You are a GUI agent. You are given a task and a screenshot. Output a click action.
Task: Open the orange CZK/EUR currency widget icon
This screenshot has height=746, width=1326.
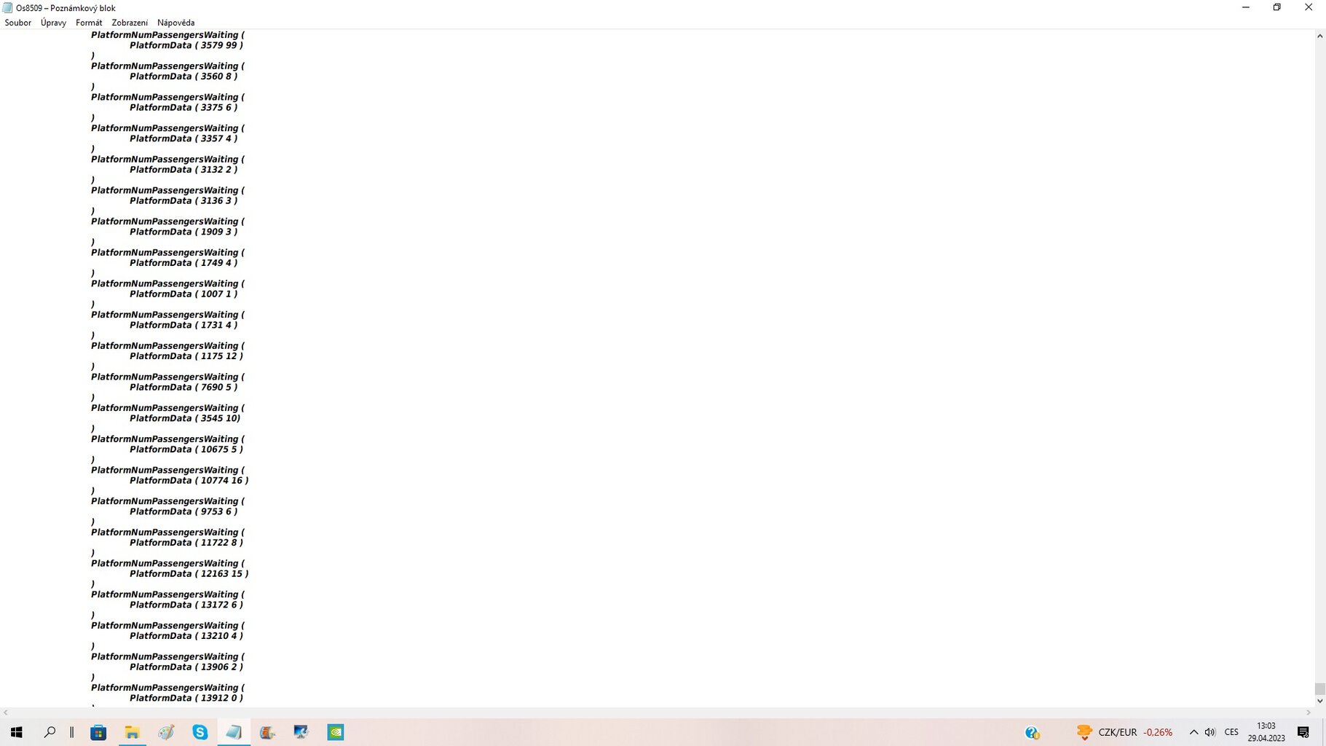click(1084, 732)
